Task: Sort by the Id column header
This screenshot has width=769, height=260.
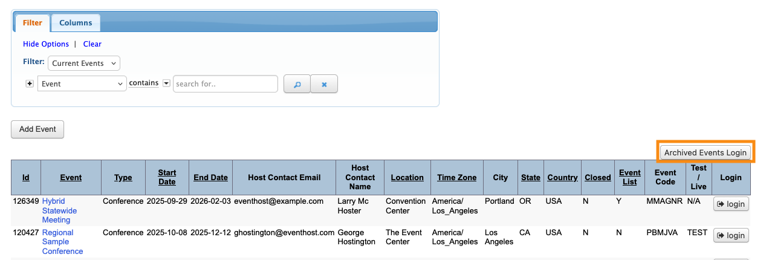Action: tap(26, 178)
